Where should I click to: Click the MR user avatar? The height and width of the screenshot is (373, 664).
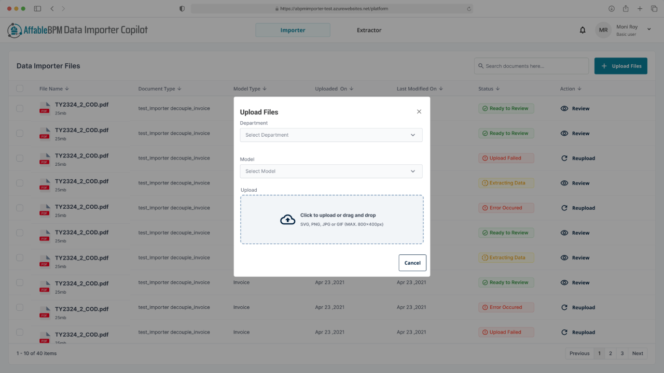603,30
